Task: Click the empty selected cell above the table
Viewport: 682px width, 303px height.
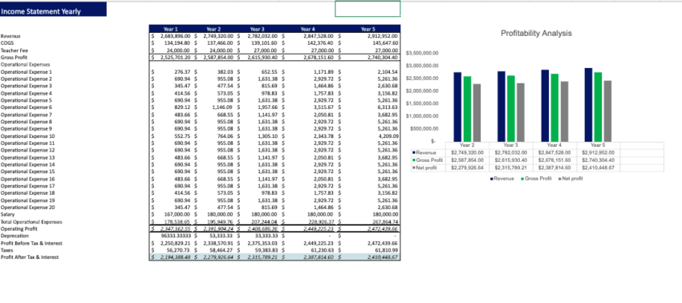Action: 367,9
